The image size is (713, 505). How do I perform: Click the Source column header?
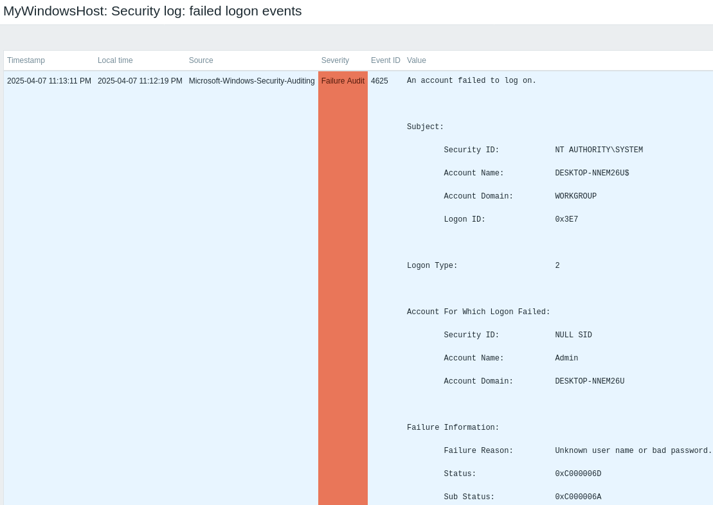201,60
